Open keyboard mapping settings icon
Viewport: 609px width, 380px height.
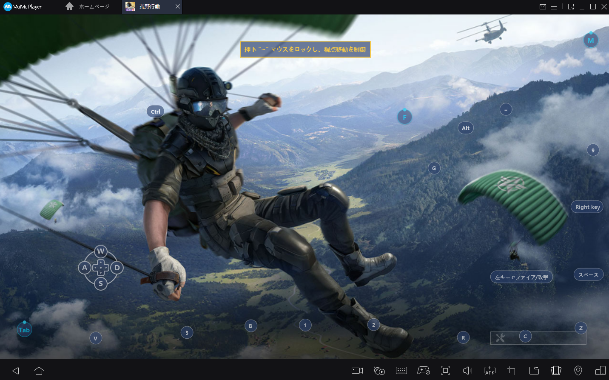401,371
